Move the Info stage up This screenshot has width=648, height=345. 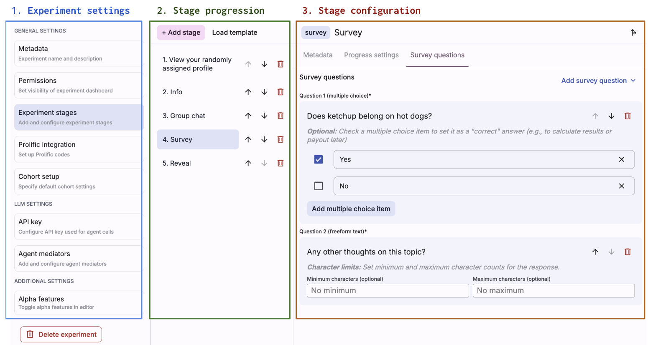(x=248, y=92)
